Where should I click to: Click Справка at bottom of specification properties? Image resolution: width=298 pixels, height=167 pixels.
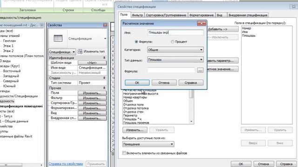(x=286, y=164)
